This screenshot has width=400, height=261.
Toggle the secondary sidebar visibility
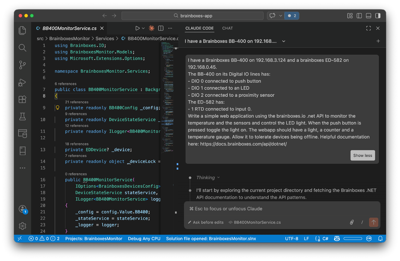378,15
